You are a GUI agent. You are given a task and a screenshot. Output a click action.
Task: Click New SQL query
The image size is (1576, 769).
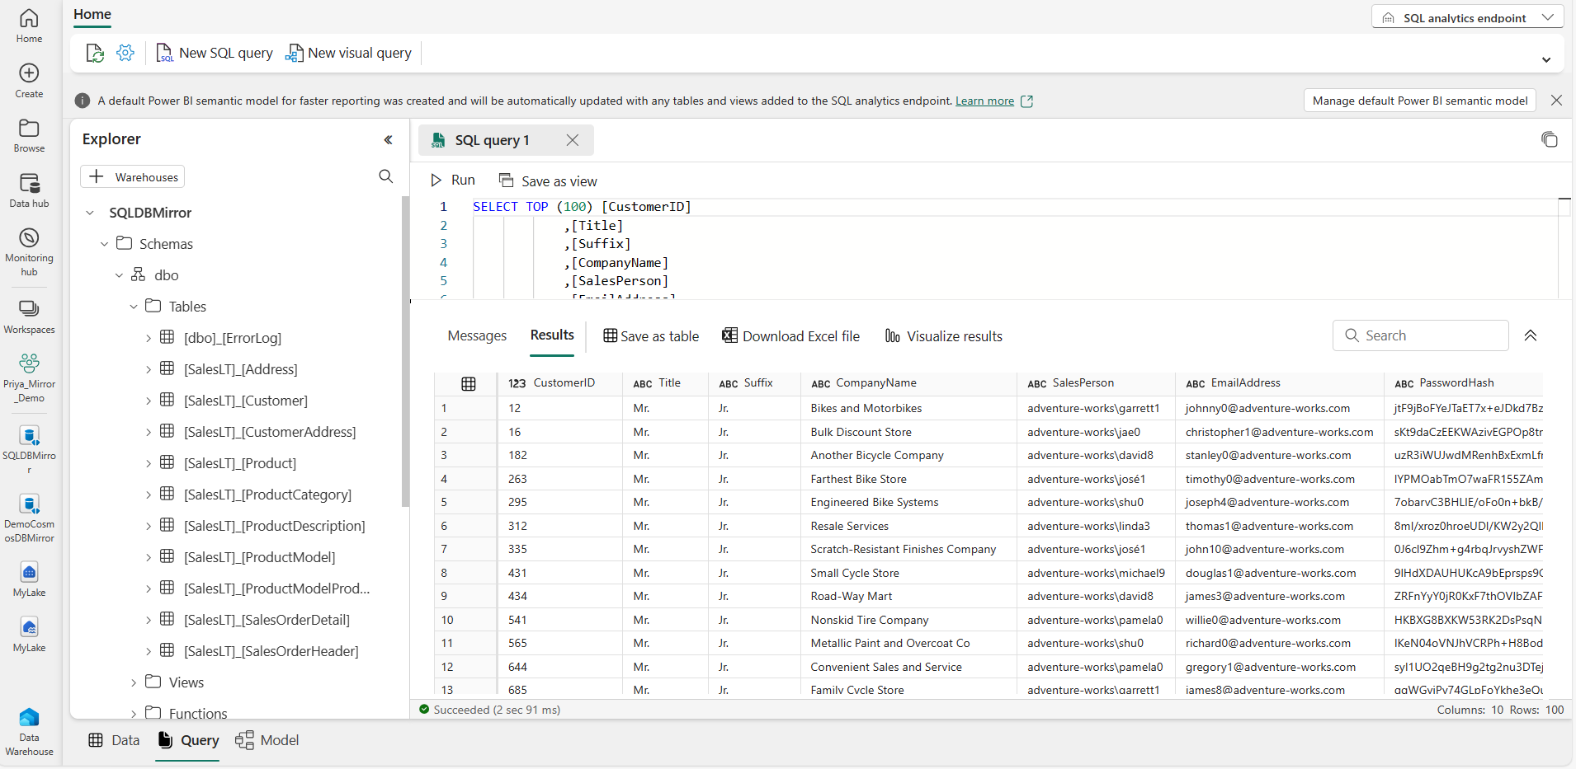(x=215, y=53)
